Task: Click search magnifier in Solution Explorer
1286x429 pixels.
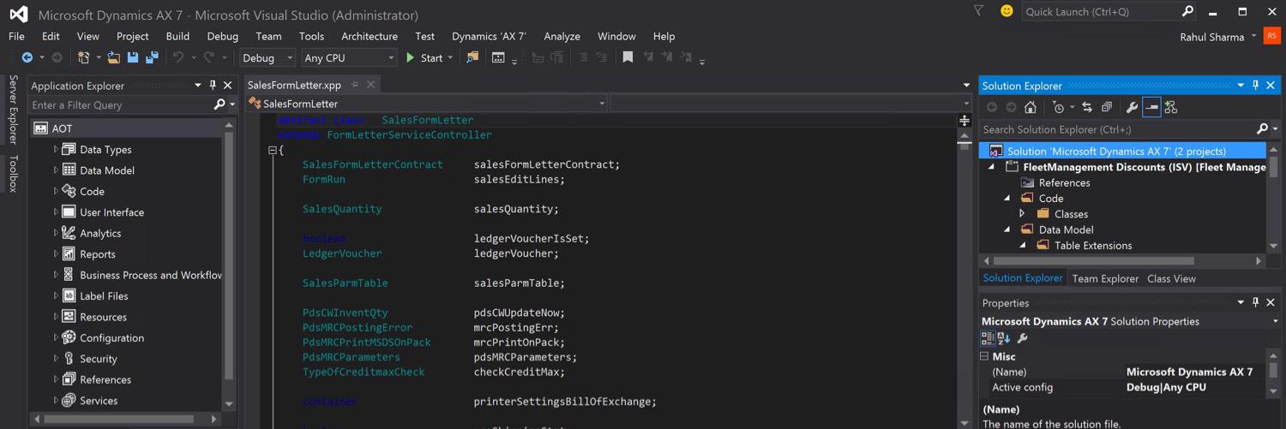Action: point(1262,129)
